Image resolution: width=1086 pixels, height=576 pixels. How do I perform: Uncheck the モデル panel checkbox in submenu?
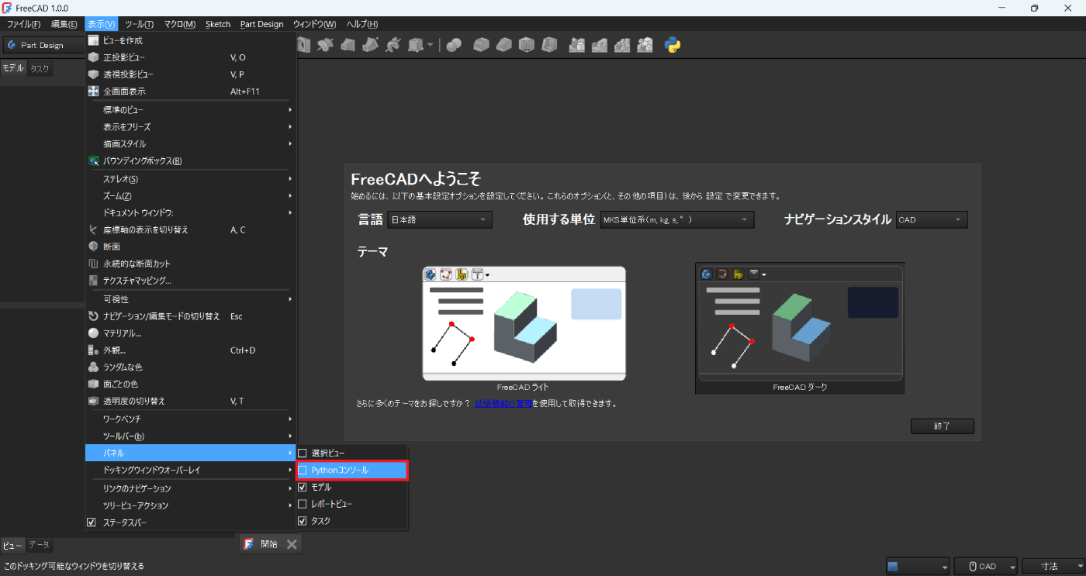coord(303,487)
